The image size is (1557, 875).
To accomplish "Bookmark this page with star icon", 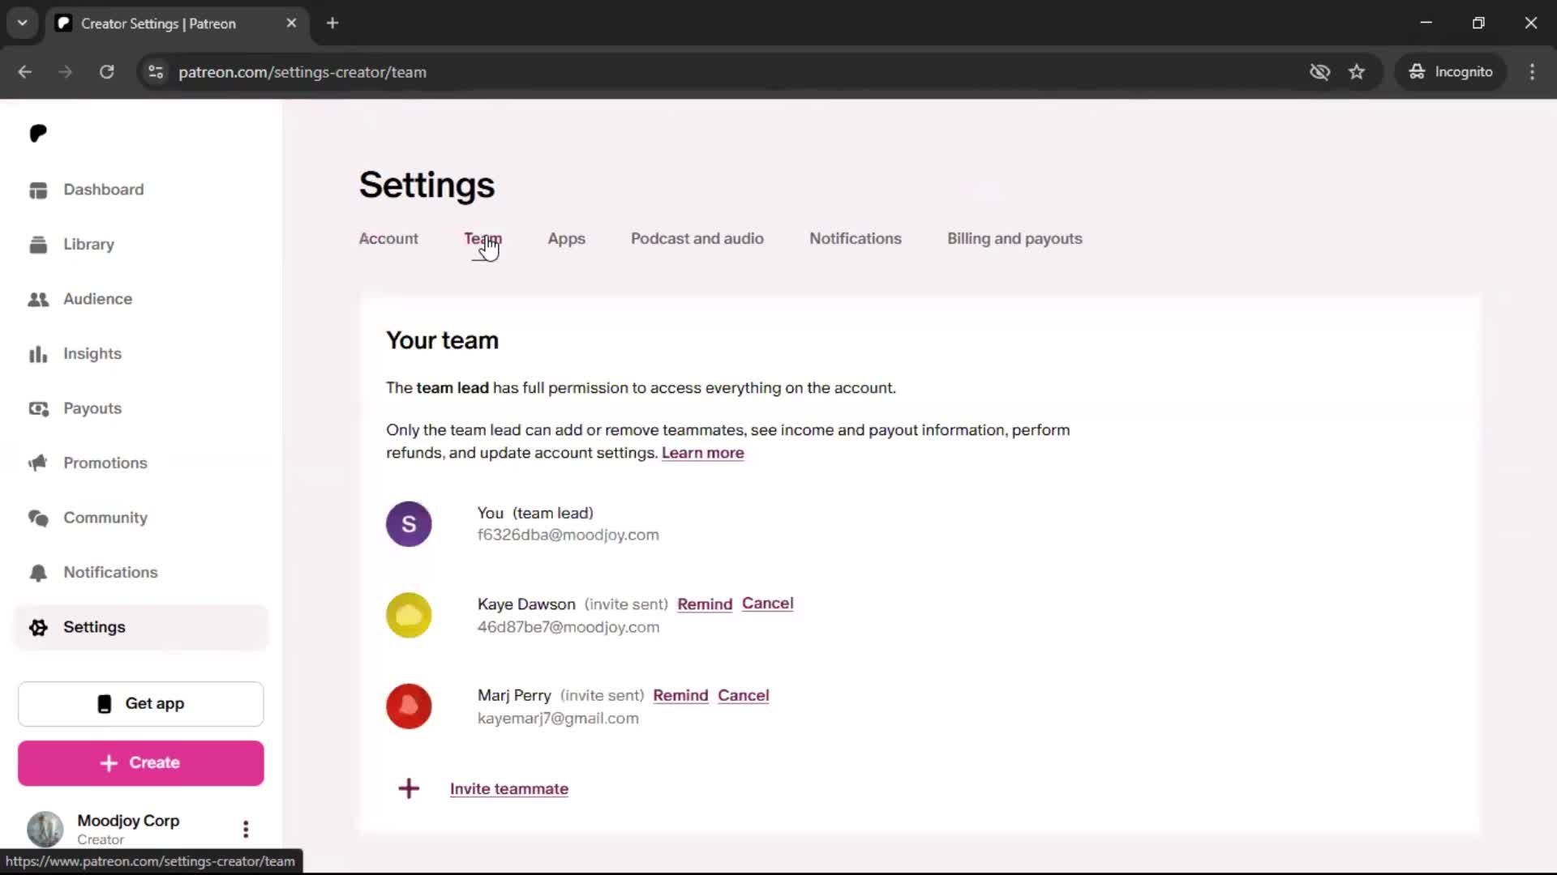I will pos(1357,72).
